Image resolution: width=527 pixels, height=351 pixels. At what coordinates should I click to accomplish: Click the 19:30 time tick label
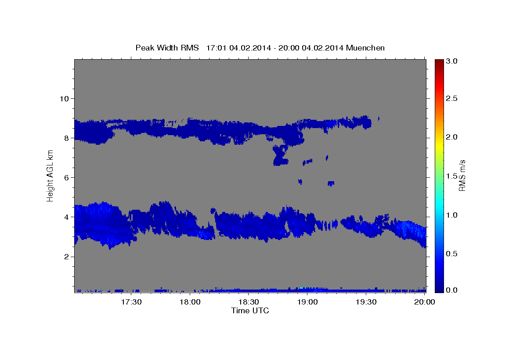tap(366, 302)
